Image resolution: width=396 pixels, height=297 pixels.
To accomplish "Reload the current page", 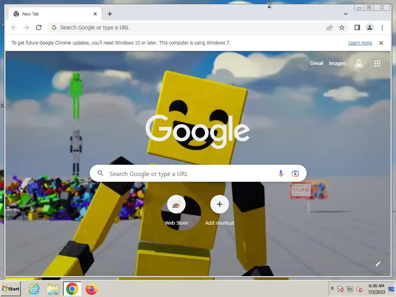I will [x=39, y=27].
